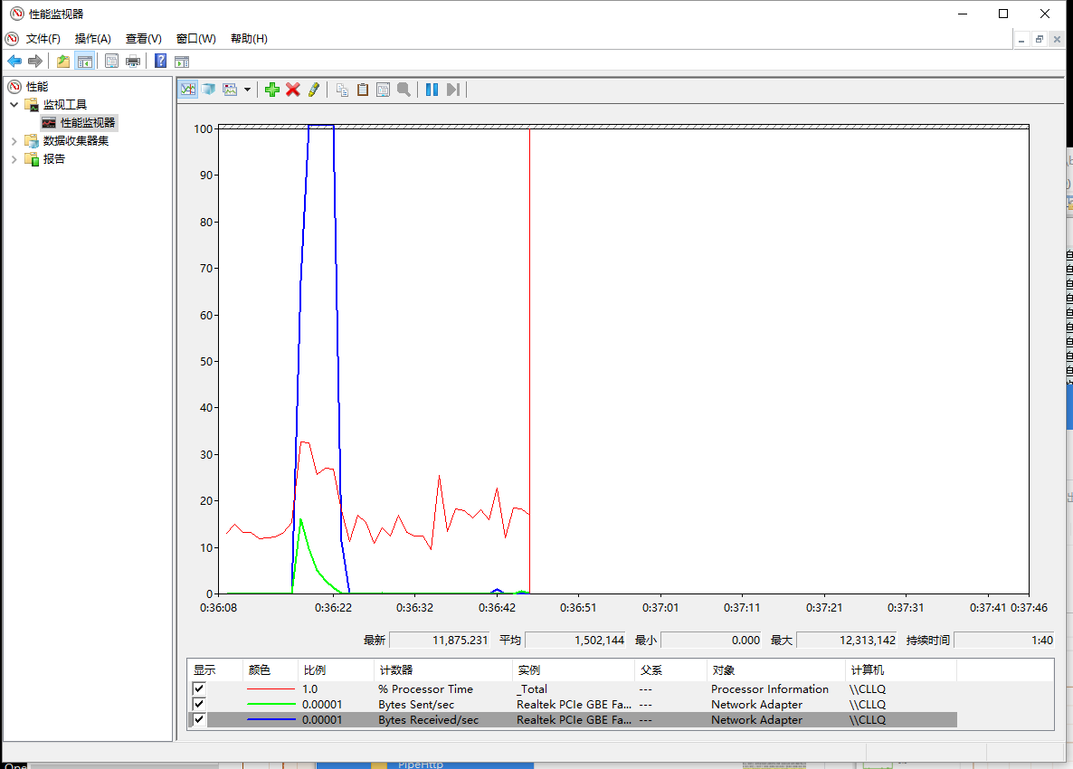Uncheck the % Processor Time display checkbox
Viewport: 1073px width, 769px height.
(x=199, y=689)
